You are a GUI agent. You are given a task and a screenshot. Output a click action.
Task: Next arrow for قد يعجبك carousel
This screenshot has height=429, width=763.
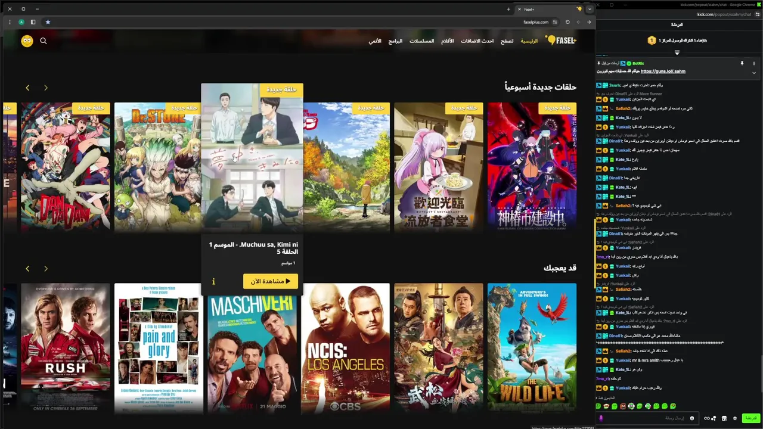click(27, 269)
